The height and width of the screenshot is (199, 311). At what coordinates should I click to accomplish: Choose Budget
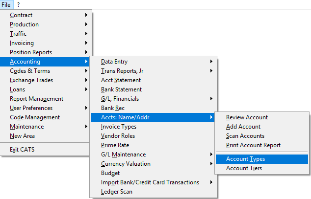(x=153, y=173)
